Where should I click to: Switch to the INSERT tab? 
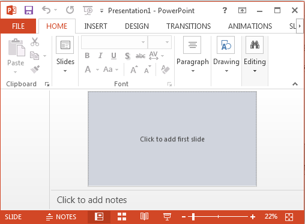(x=95, y=26)
